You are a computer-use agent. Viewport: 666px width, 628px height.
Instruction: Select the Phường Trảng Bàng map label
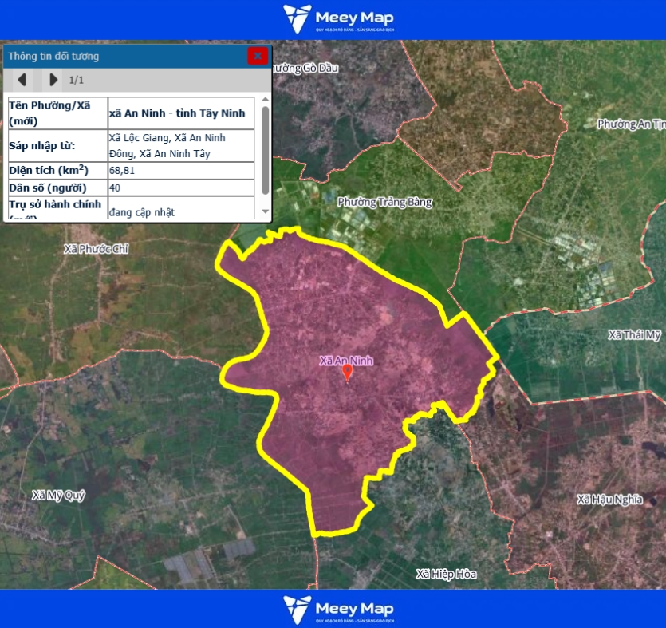pos(384,203)
